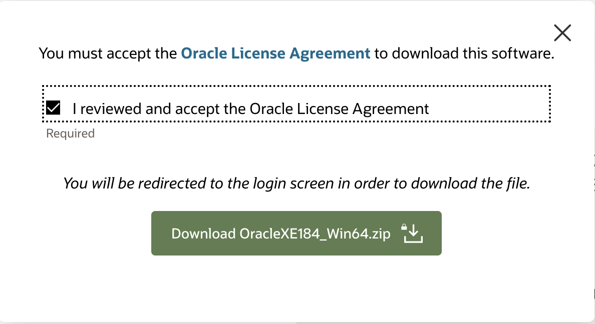Click the redirect-to-login notice text
Viewport: 595px width, 324px height.
pos(297,183)
